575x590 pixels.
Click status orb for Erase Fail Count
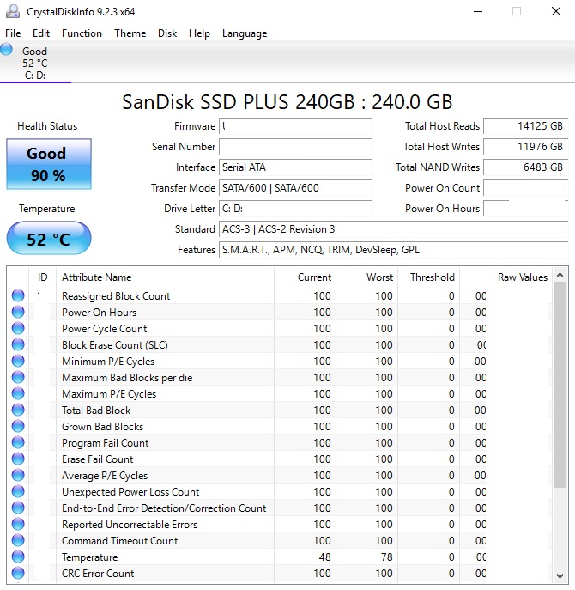[18, 459]
